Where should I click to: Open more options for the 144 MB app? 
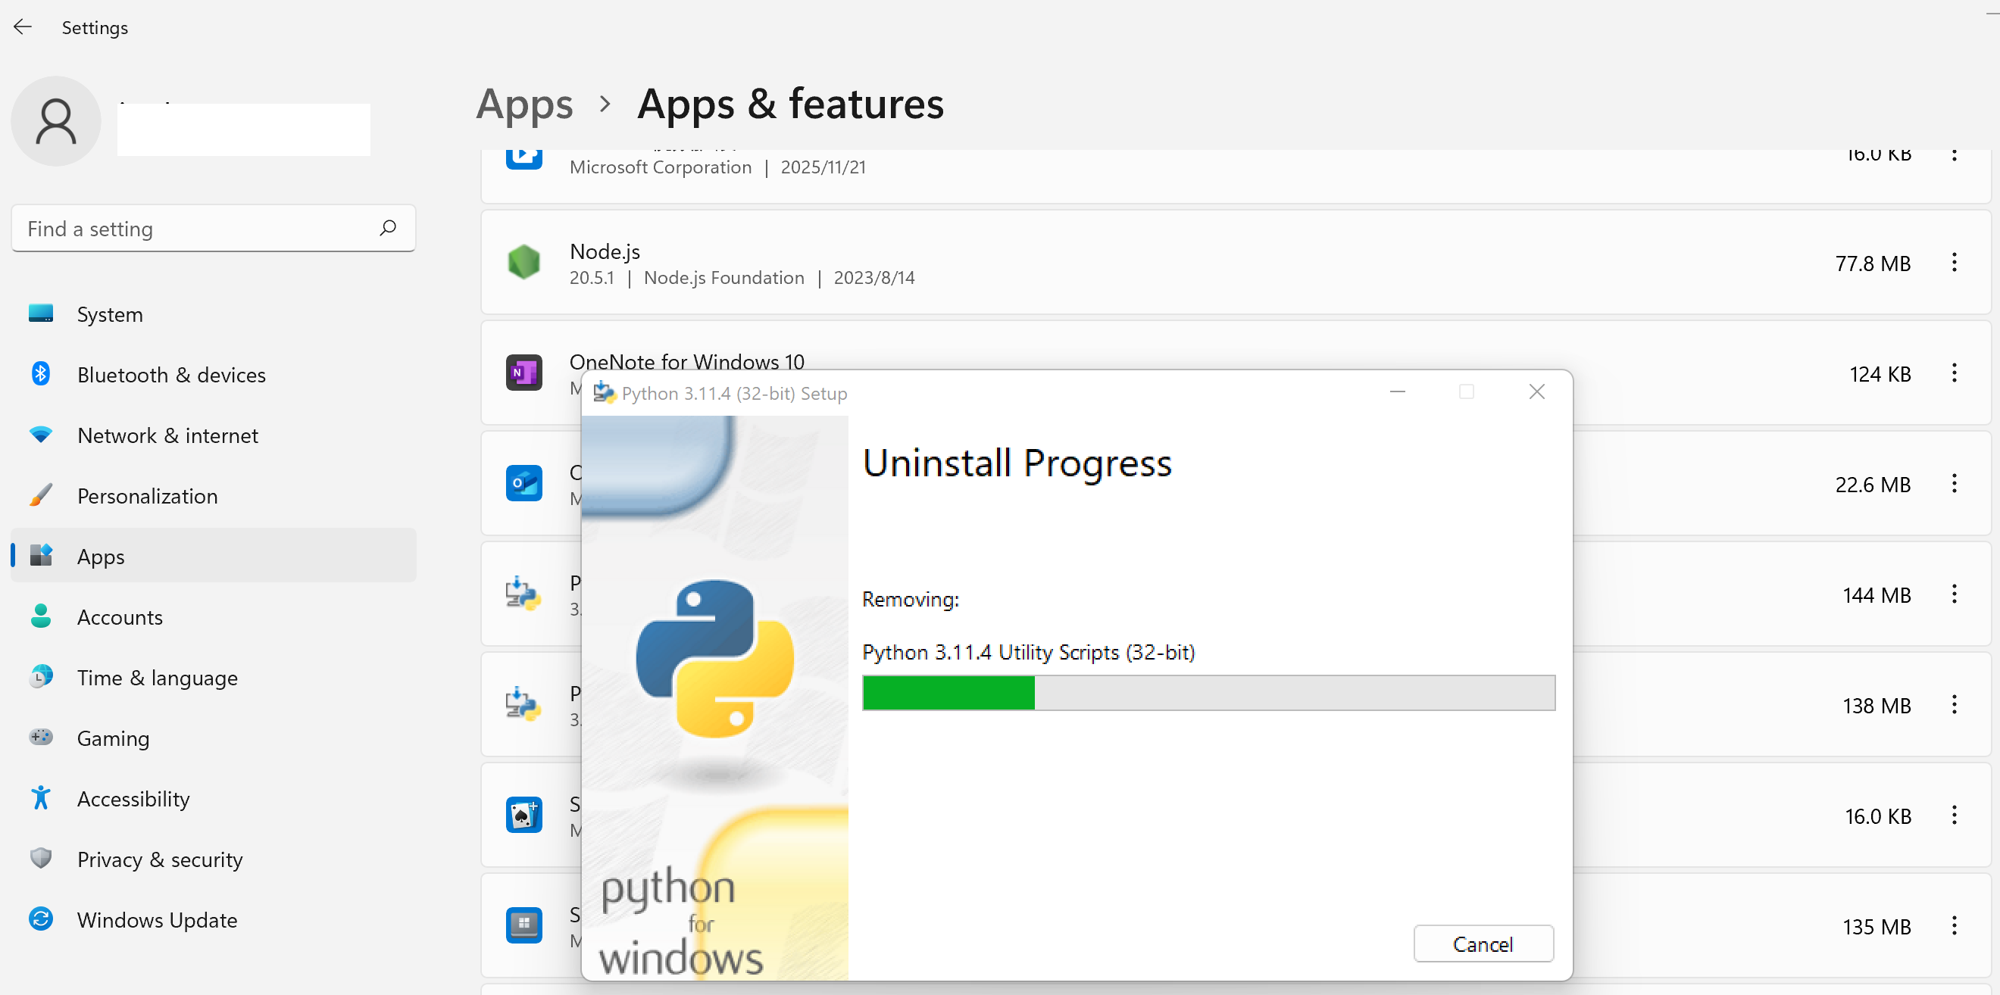(x=1954, y=594)
